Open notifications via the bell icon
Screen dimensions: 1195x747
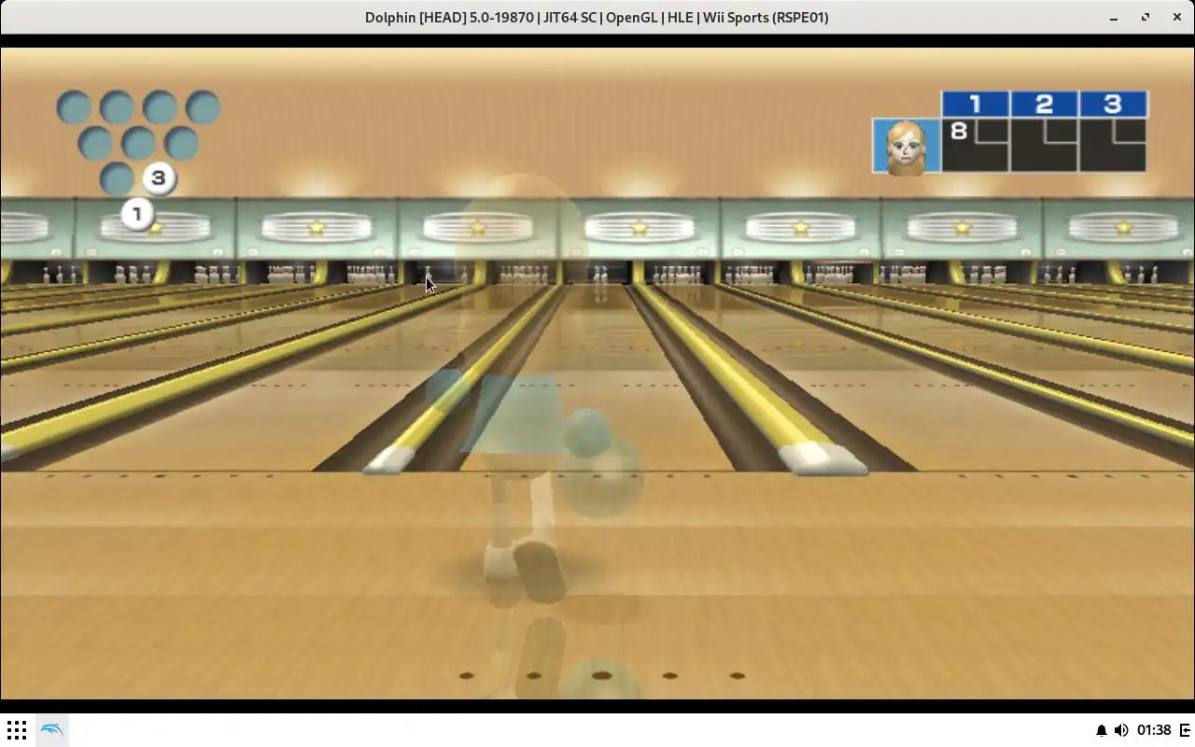(1101, 730)
